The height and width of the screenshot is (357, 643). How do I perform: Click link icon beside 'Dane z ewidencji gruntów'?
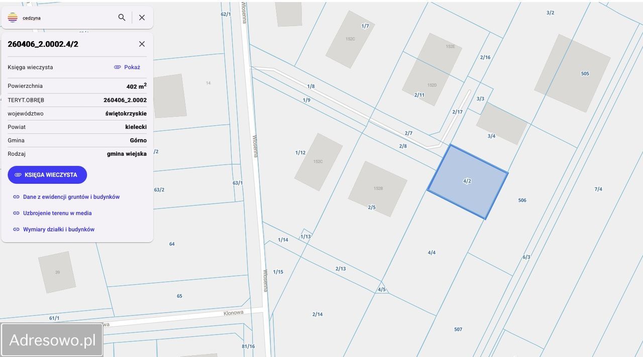[x=16, y=197]
